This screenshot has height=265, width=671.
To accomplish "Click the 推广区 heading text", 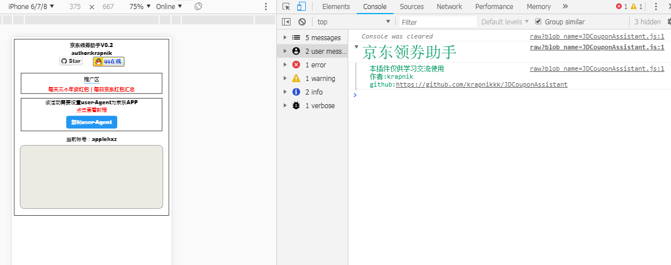I will coord(92,79).
